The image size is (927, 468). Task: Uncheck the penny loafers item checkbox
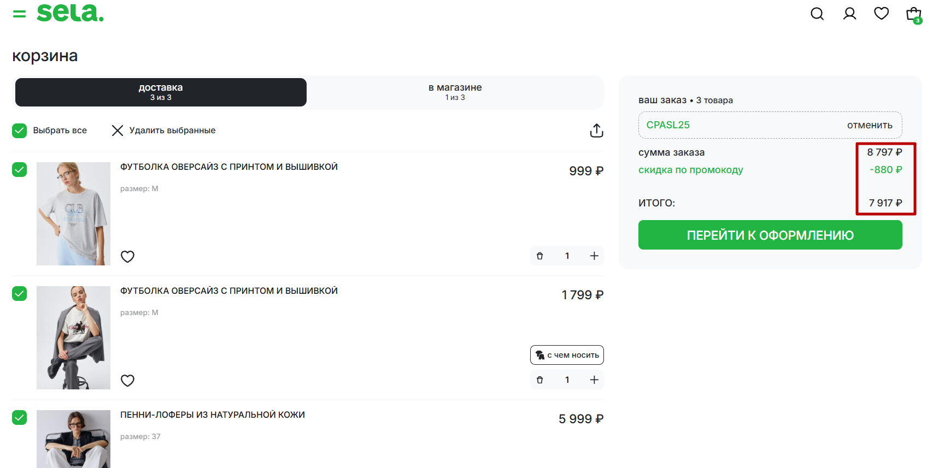20,418
